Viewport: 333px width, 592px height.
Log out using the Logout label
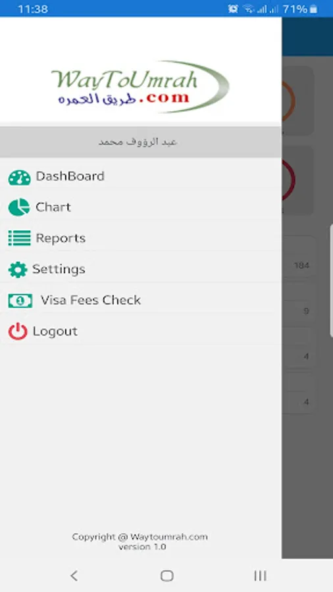pos(55,331)
